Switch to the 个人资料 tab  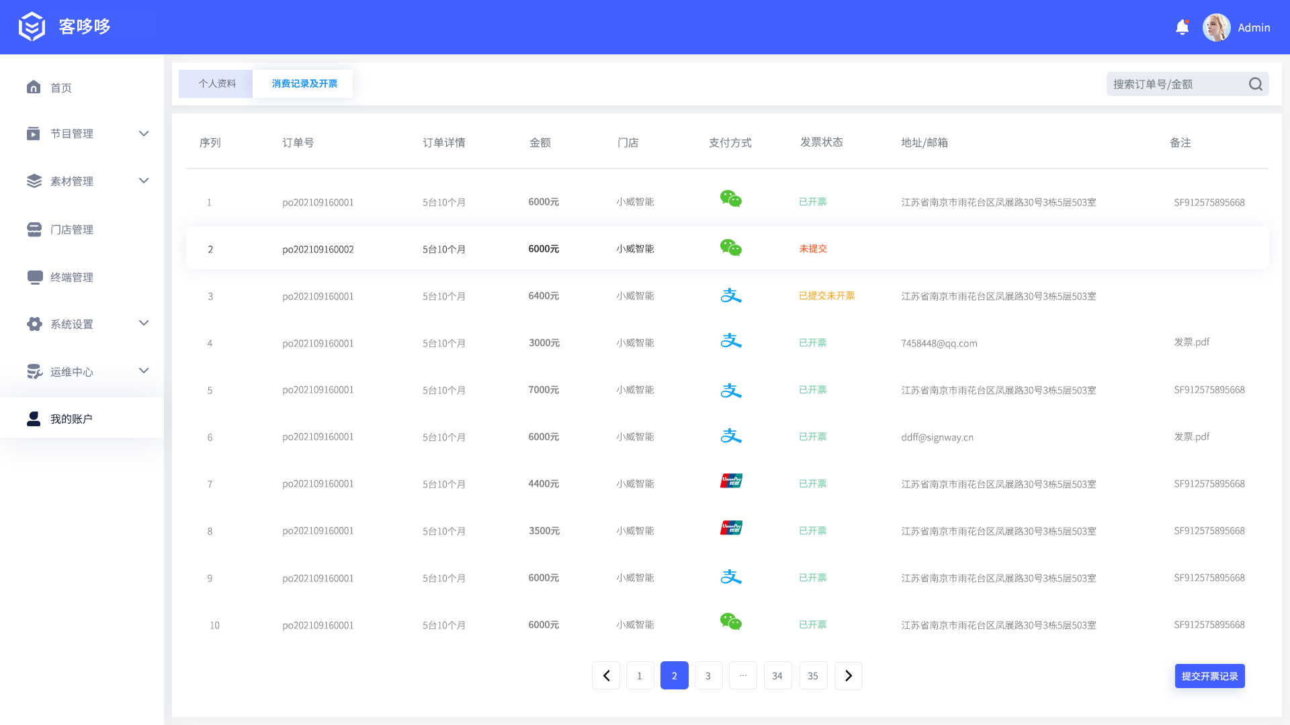coord(215,83)
